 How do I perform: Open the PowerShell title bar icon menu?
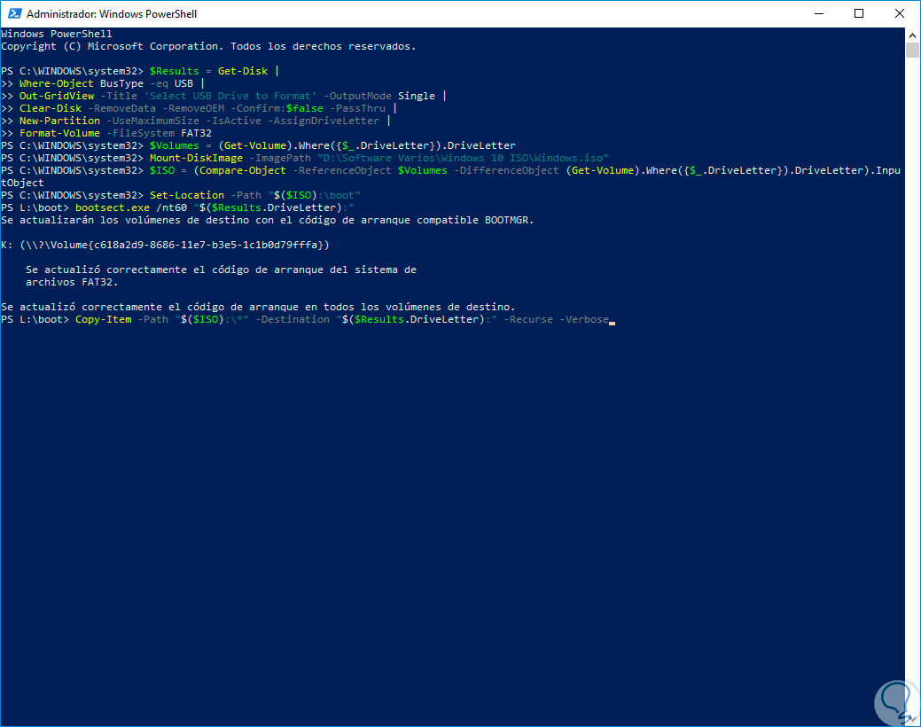click(x=14, y=13)
